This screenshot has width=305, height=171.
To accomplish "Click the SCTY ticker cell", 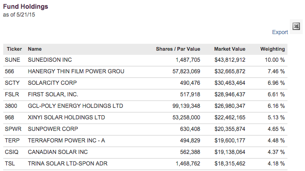I will coord(12,83).
